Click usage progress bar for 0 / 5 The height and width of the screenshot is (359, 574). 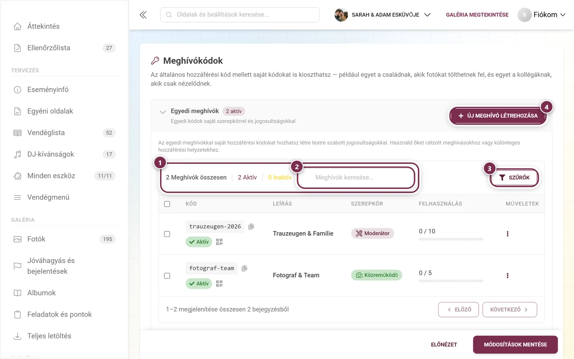pos(451,281)
